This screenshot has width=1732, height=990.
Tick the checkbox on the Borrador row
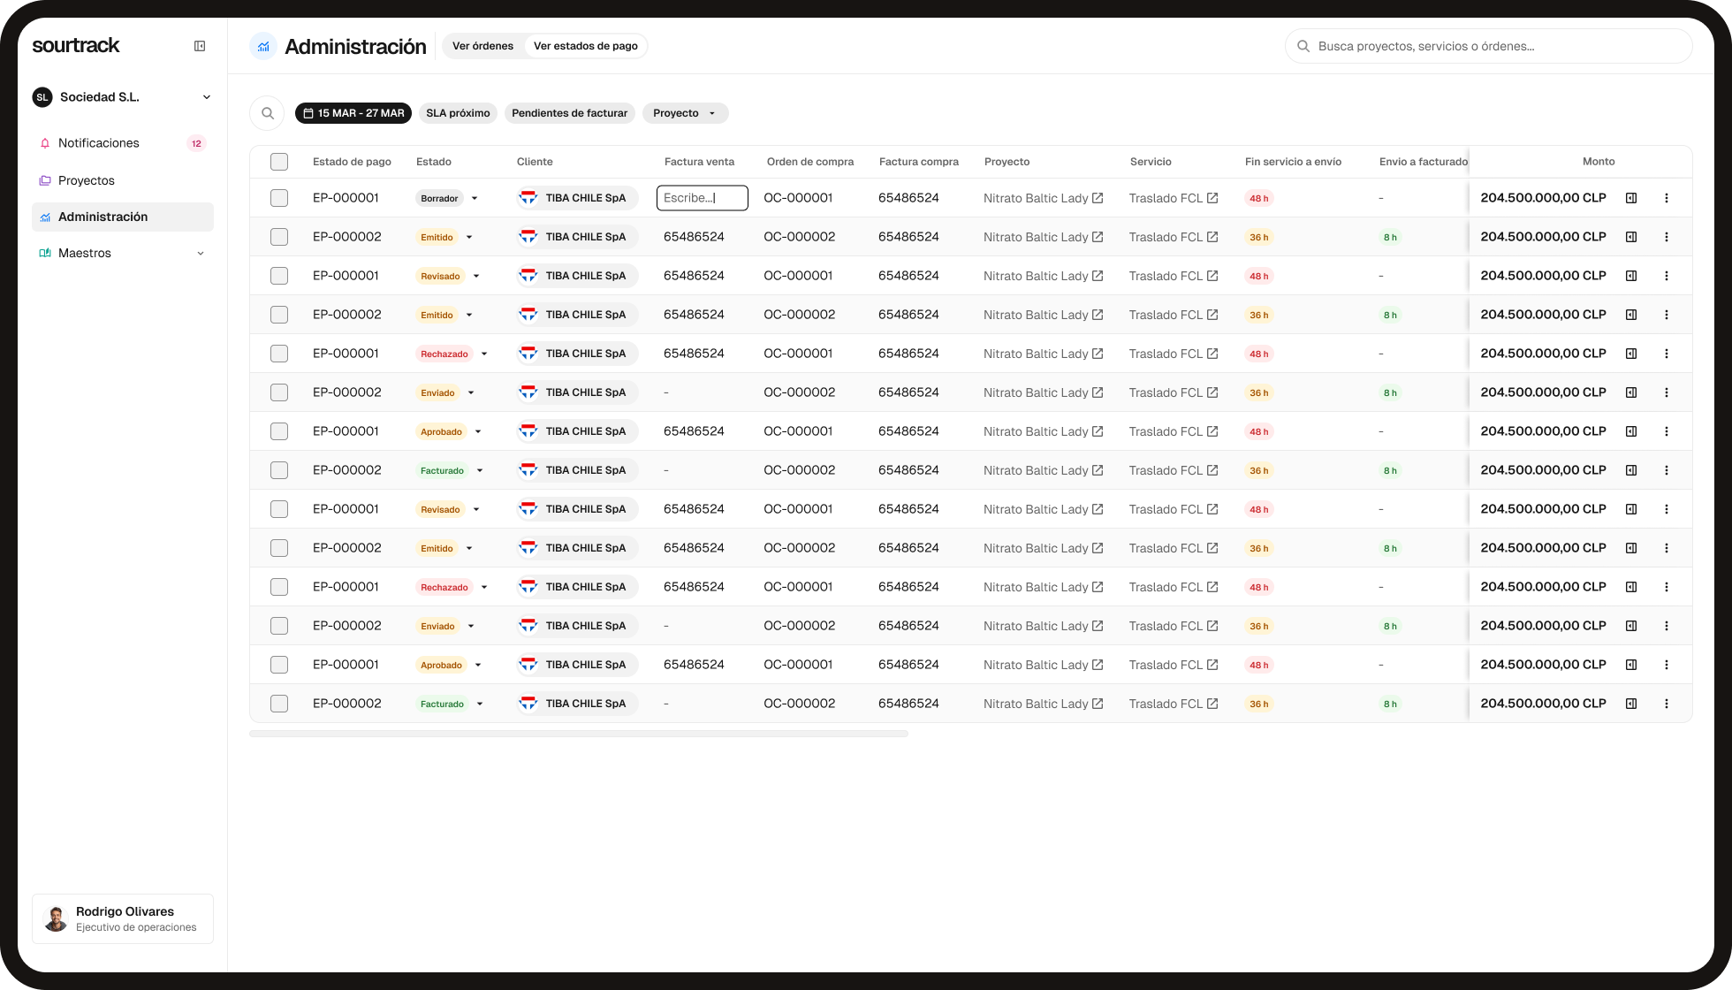pyautogui.click(x=279, y=198)
